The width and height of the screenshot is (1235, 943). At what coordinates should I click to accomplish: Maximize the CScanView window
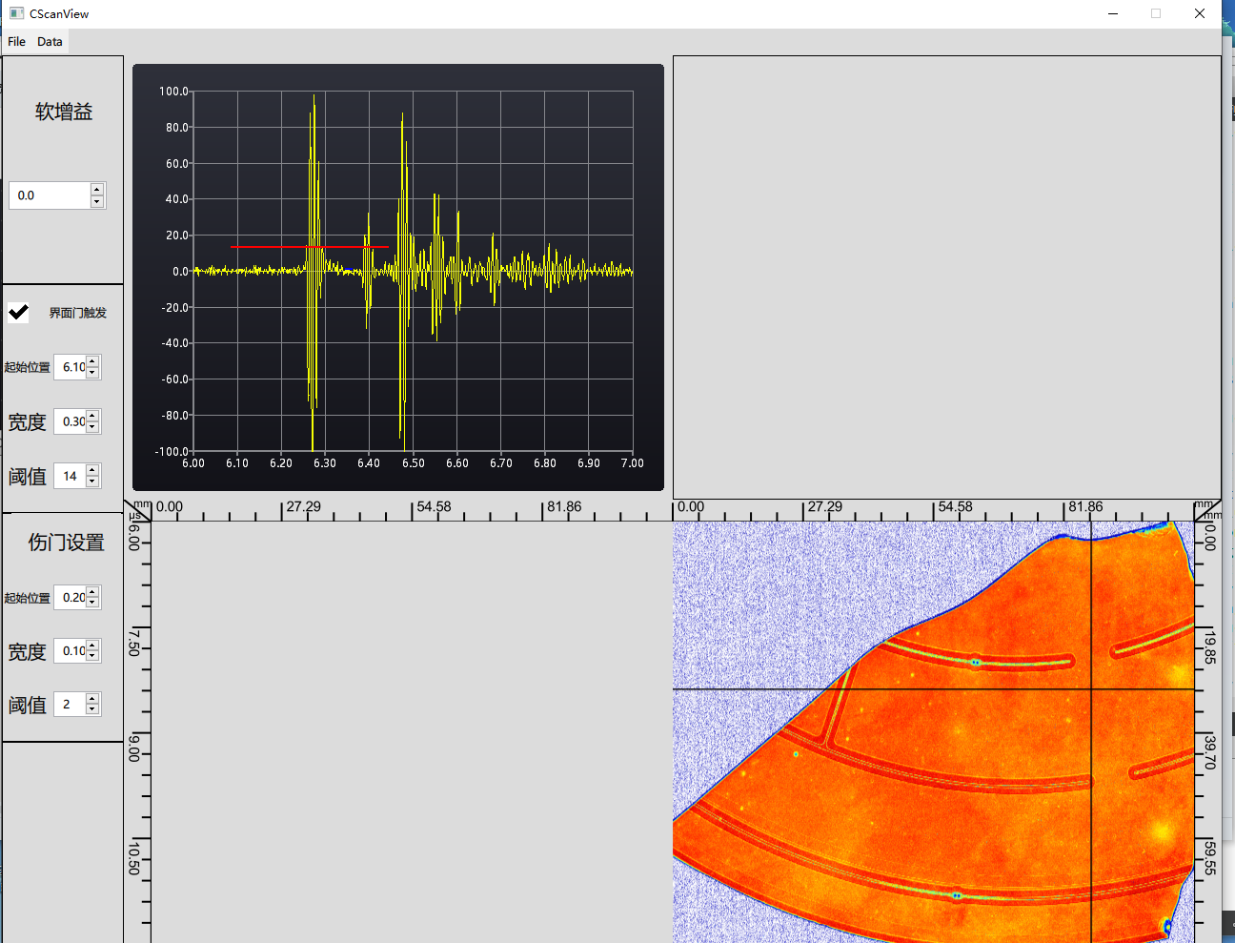point(1156,13)
